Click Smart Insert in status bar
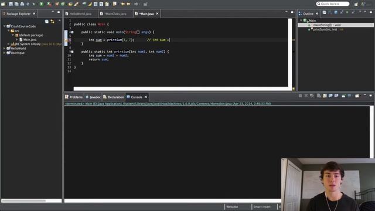Screen dimensions: 375x211 pyautogui.click(x=262, y=207)
